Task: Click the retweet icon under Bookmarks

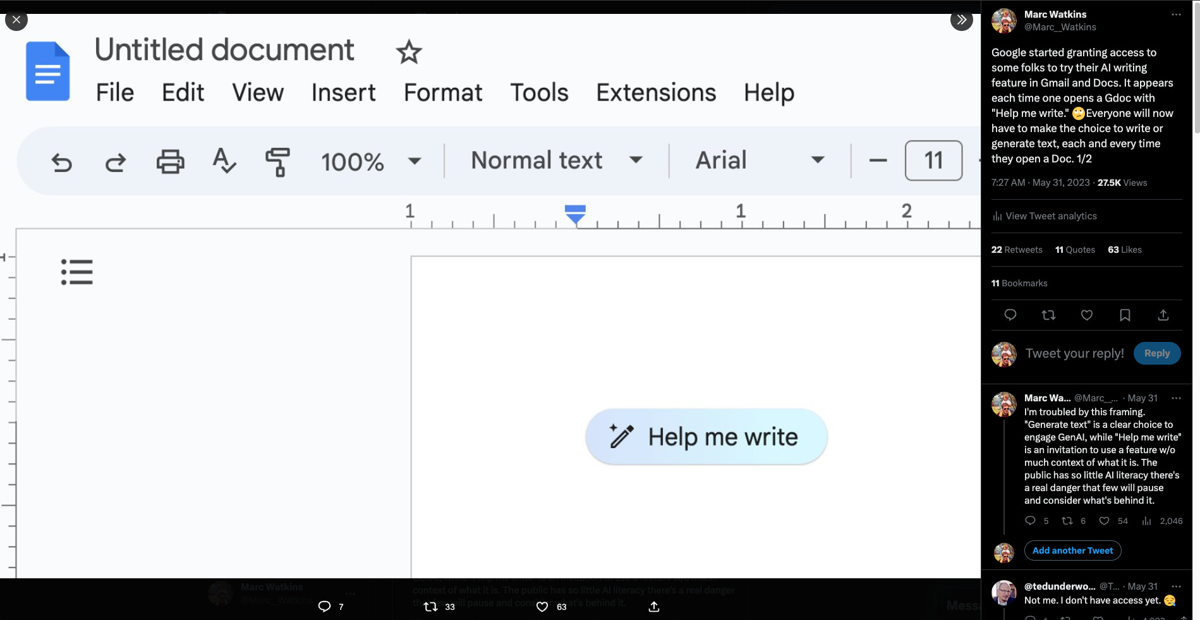Action: (1048, 315)
